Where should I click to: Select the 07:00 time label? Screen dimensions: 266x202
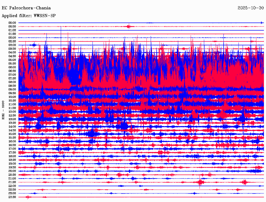coord(12,75)
